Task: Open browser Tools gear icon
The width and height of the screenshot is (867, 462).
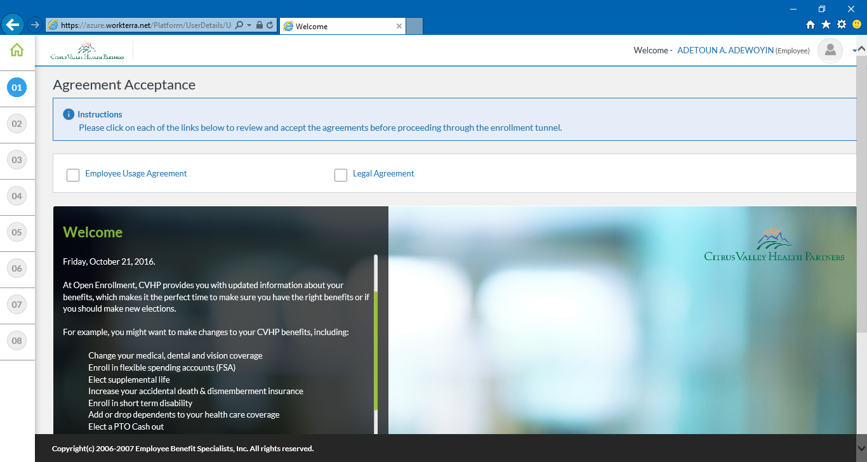Action: [842, 24]
